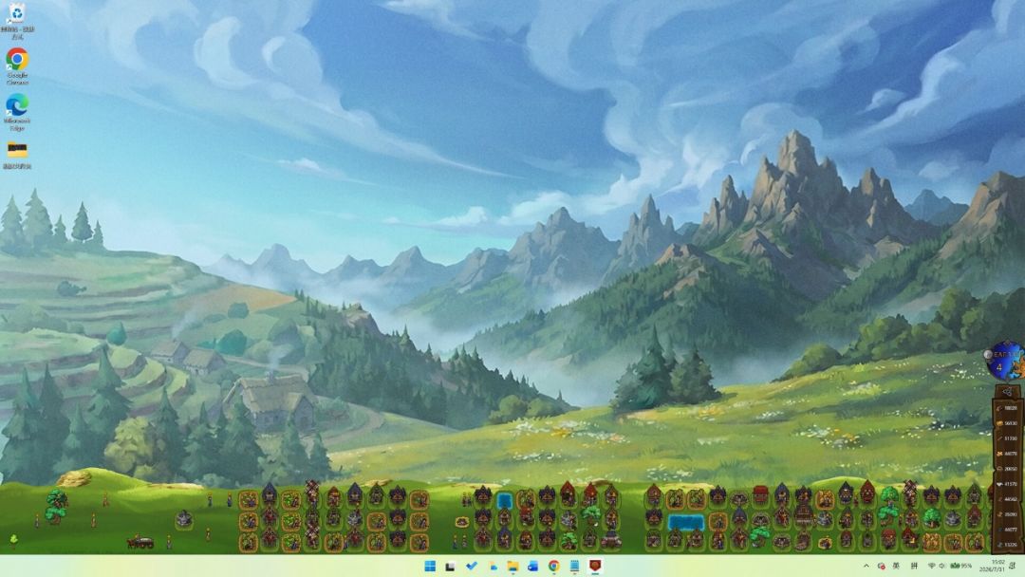Screen dimensions: 1025x577
Task: Toggle the 英 input language indicator
Action: [x=896, y=566]
